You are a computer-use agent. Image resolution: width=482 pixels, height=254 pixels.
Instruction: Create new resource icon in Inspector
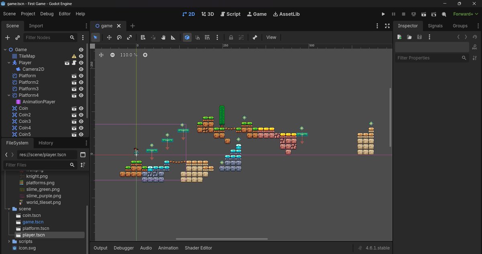399,37
